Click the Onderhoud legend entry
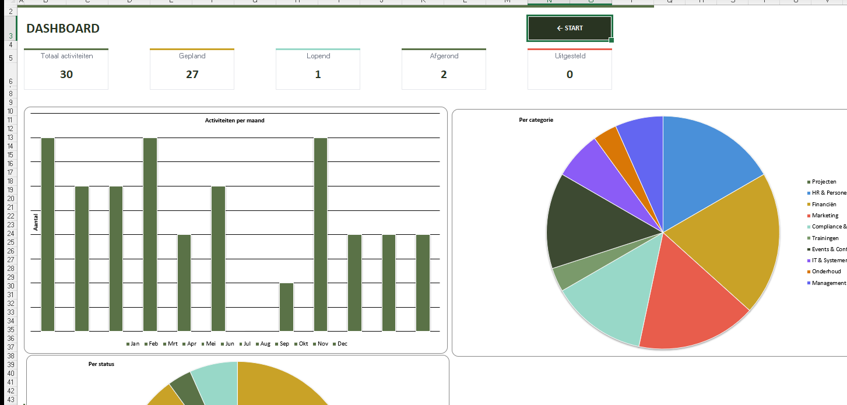 click(826, 272)
